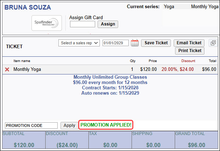The image size is (220, 151).
Task: Click the Monthly Yoga item name
Action: tap(27, 69)
